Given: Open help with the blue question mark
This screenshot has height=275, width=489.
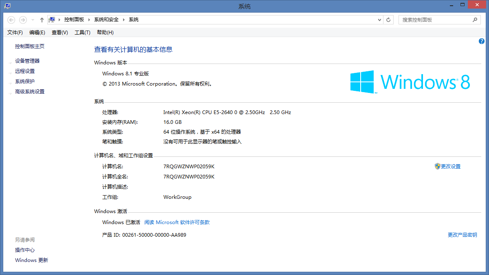Looking at the screenshot, I should (482, 41).
